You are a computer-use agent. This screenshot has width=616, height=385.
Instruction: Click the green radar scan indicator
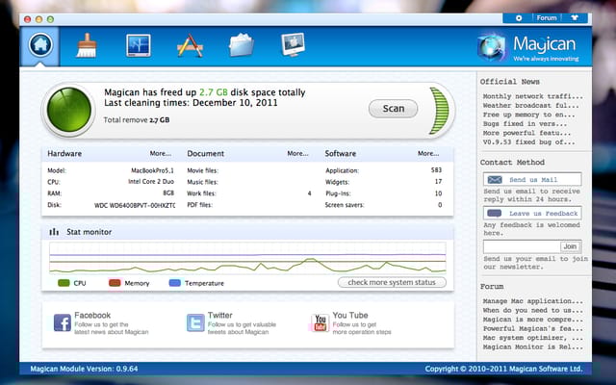tap(68, 110)
